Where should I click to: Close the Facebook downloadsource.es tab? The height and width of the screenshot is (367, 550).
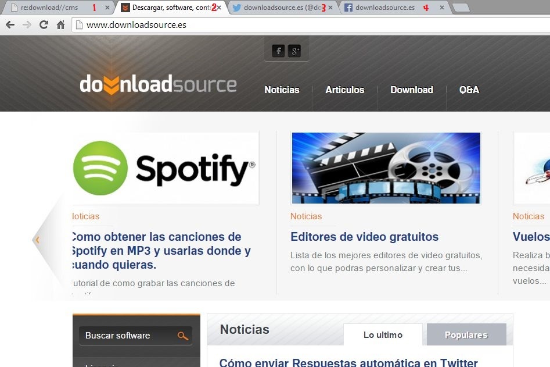tap(442, 8)
